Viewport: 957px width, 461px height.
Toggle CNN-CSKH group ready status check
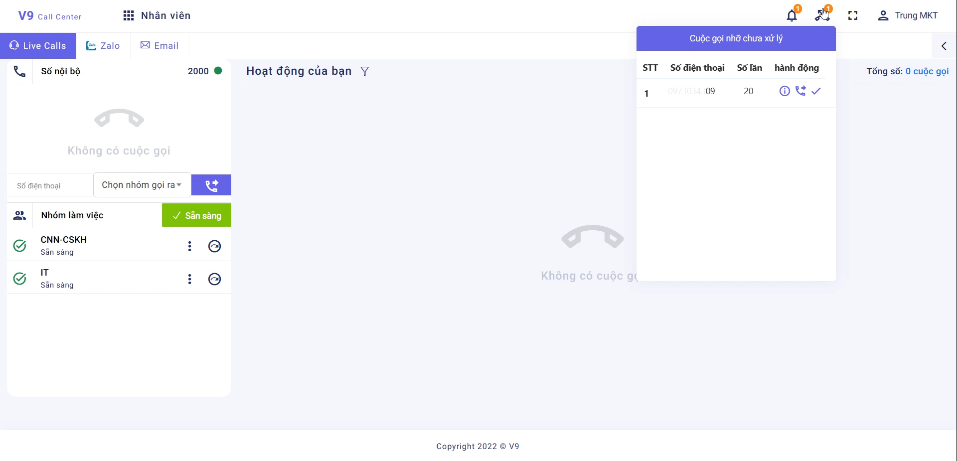20,246
